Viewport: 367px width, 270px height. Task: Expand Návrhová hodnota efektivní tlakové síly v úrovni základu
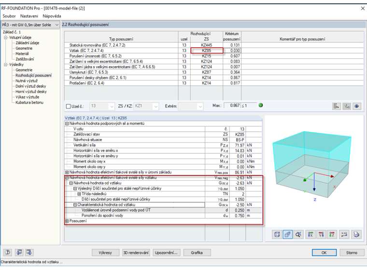67,172
